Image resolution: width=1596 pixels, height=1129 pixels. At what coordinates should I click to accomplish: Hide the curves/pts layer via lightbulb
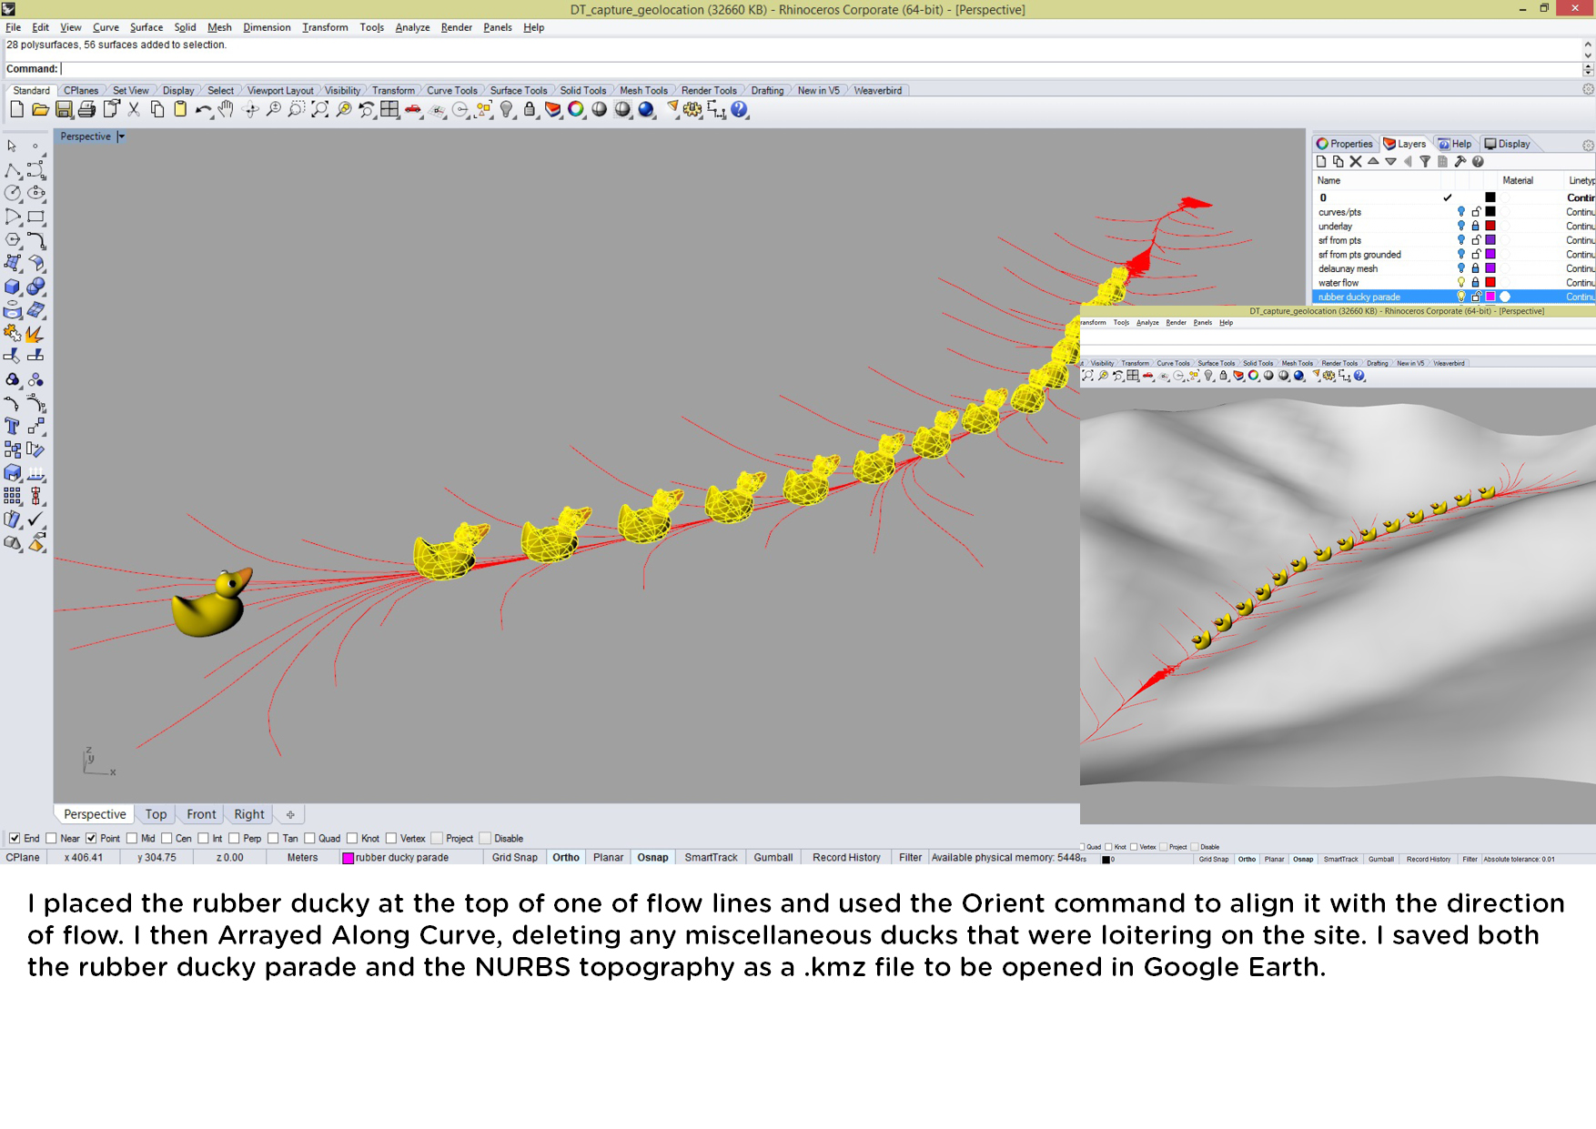coord(1460,212)
